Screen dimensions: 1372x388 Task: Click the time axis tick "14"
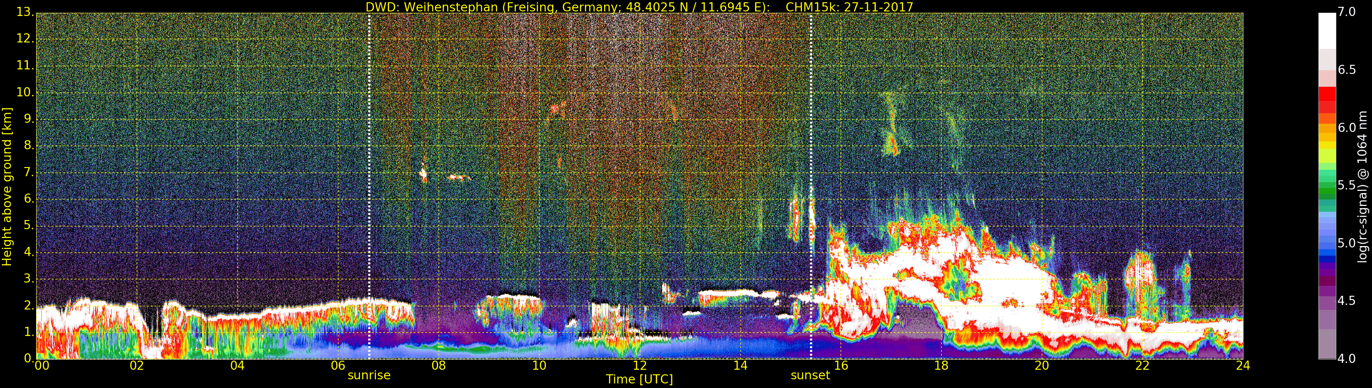740,365
